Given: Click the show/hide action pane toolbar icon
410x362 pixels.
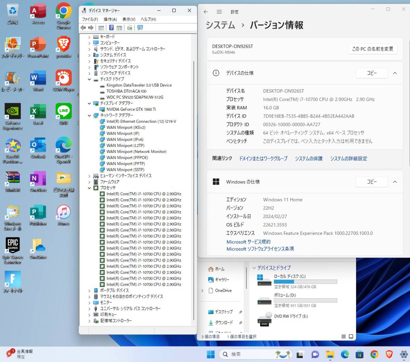Looking at the screenshot, I should pos(119,28).
